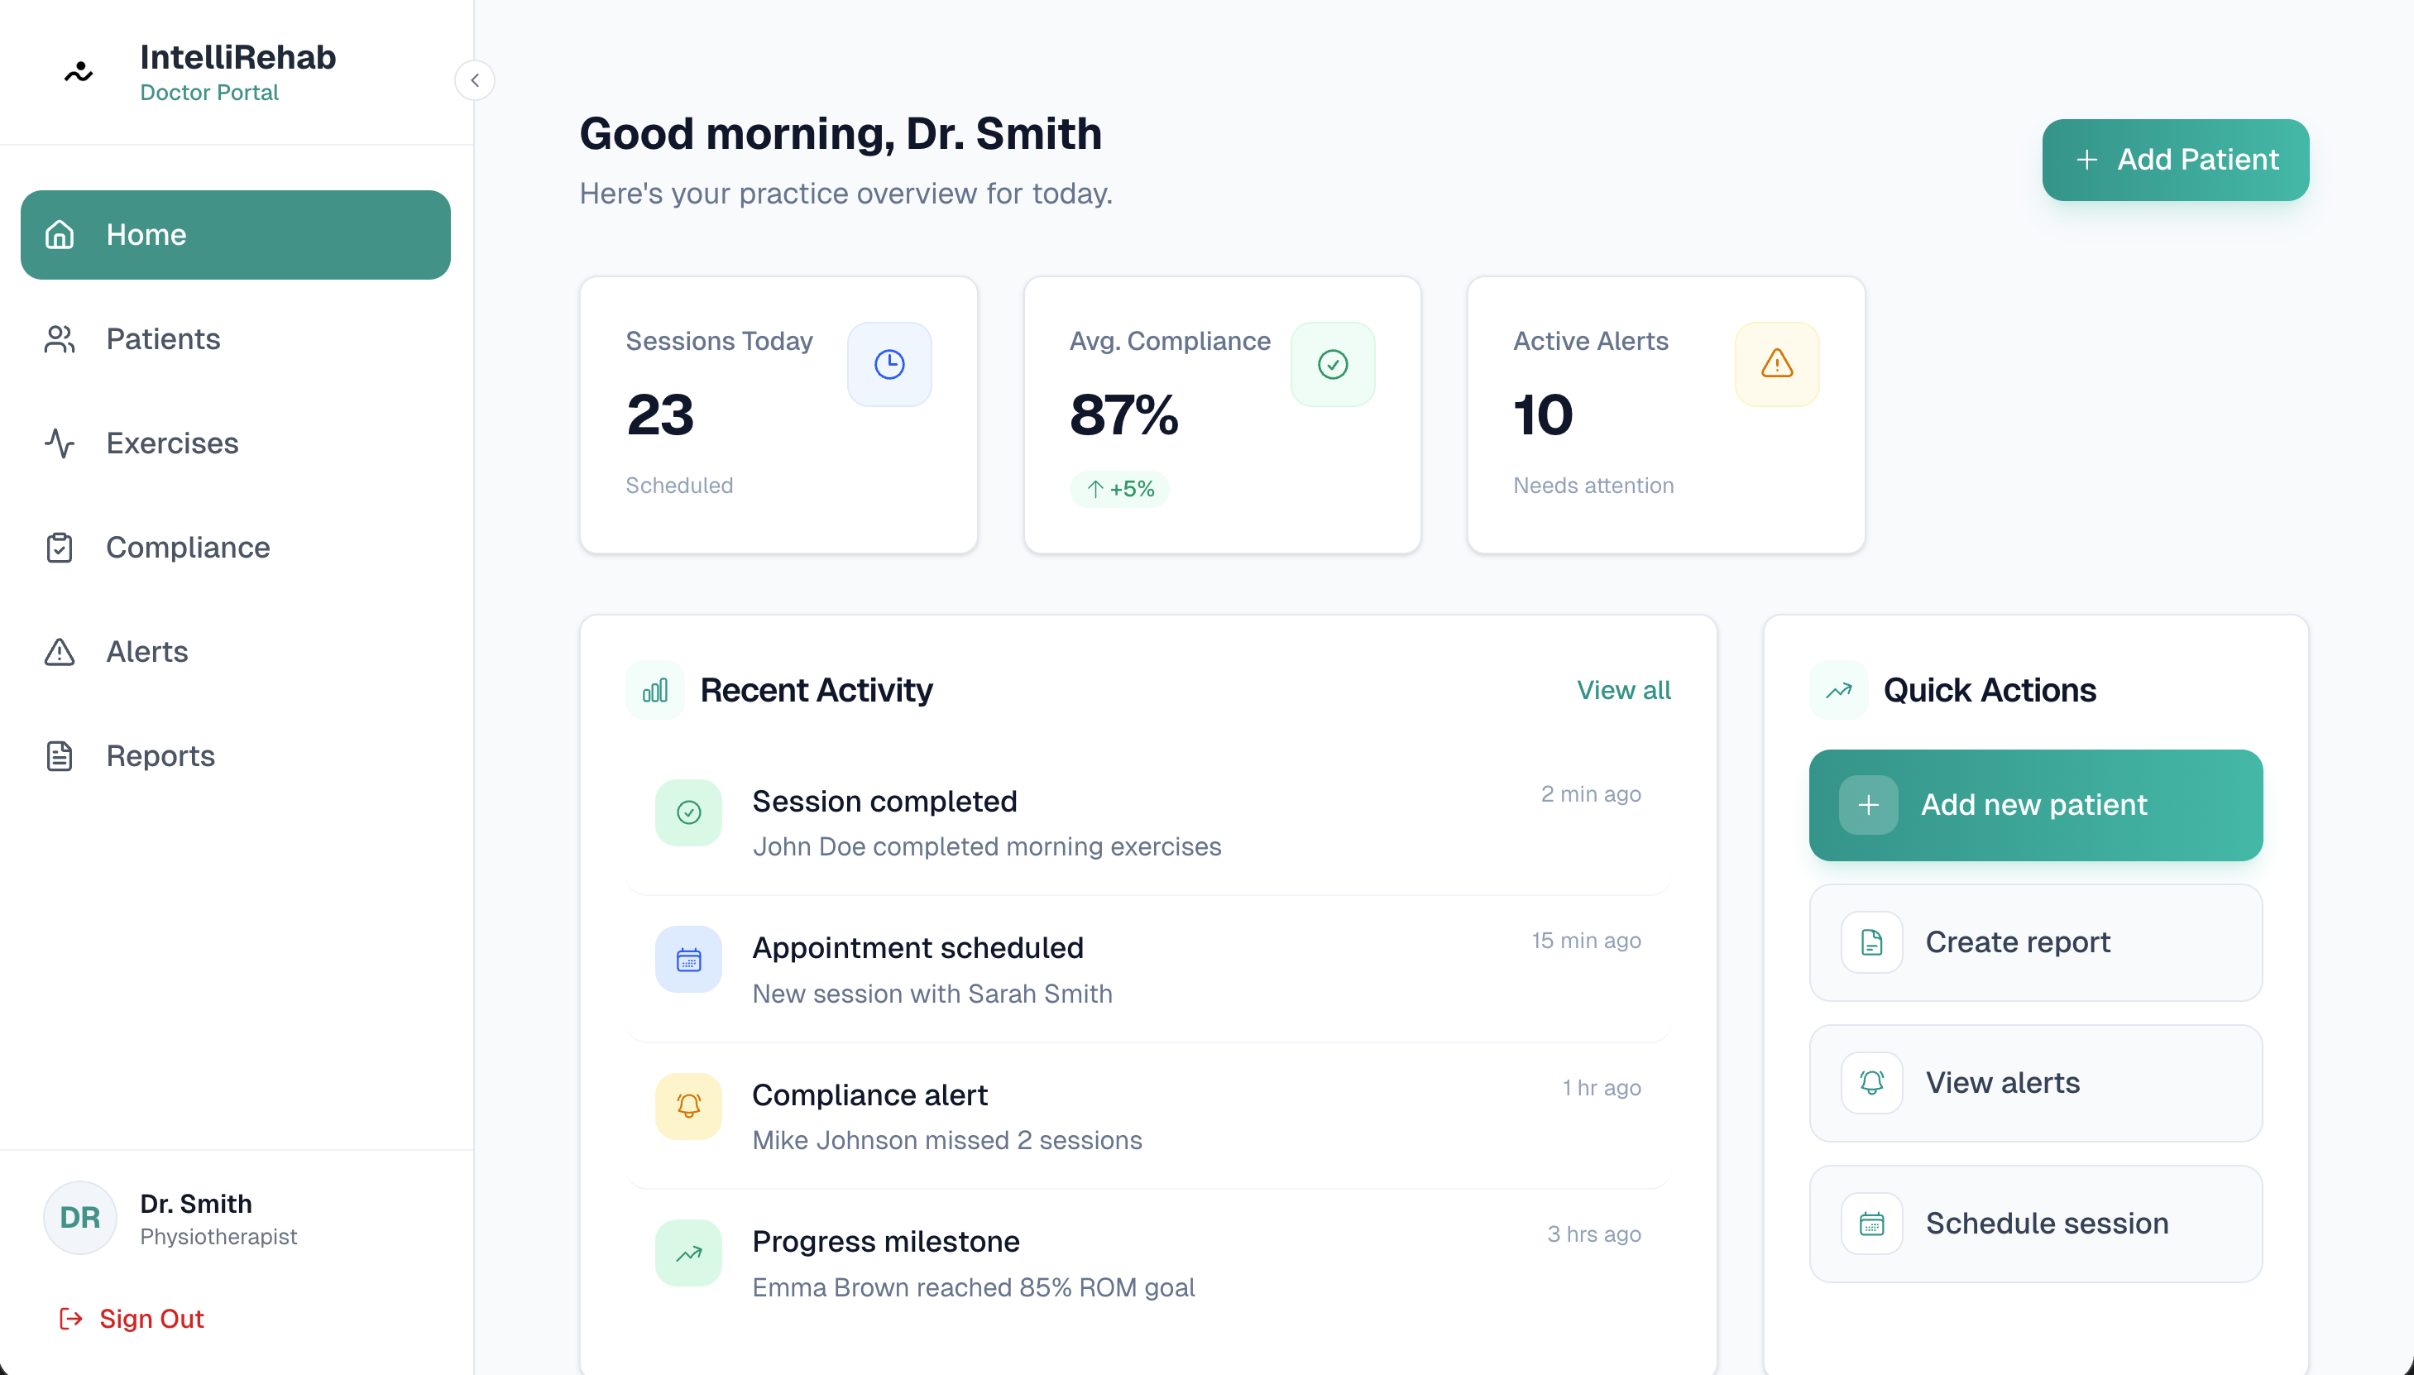Click the Add Patient button
This screenshot has width=2414, height=1375.
[x=2174, y=160]
